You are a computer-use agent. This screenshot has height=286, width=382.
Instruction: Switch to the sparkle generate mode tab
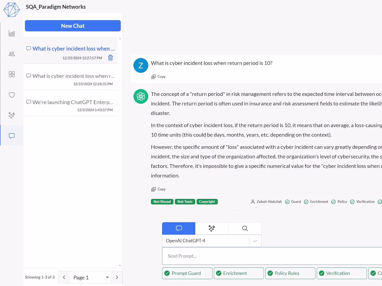coord(212,228)
